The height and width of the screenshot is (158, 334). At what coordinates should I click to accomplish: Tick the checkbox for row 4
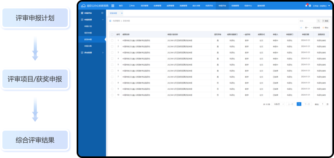[x=112, y=59]
